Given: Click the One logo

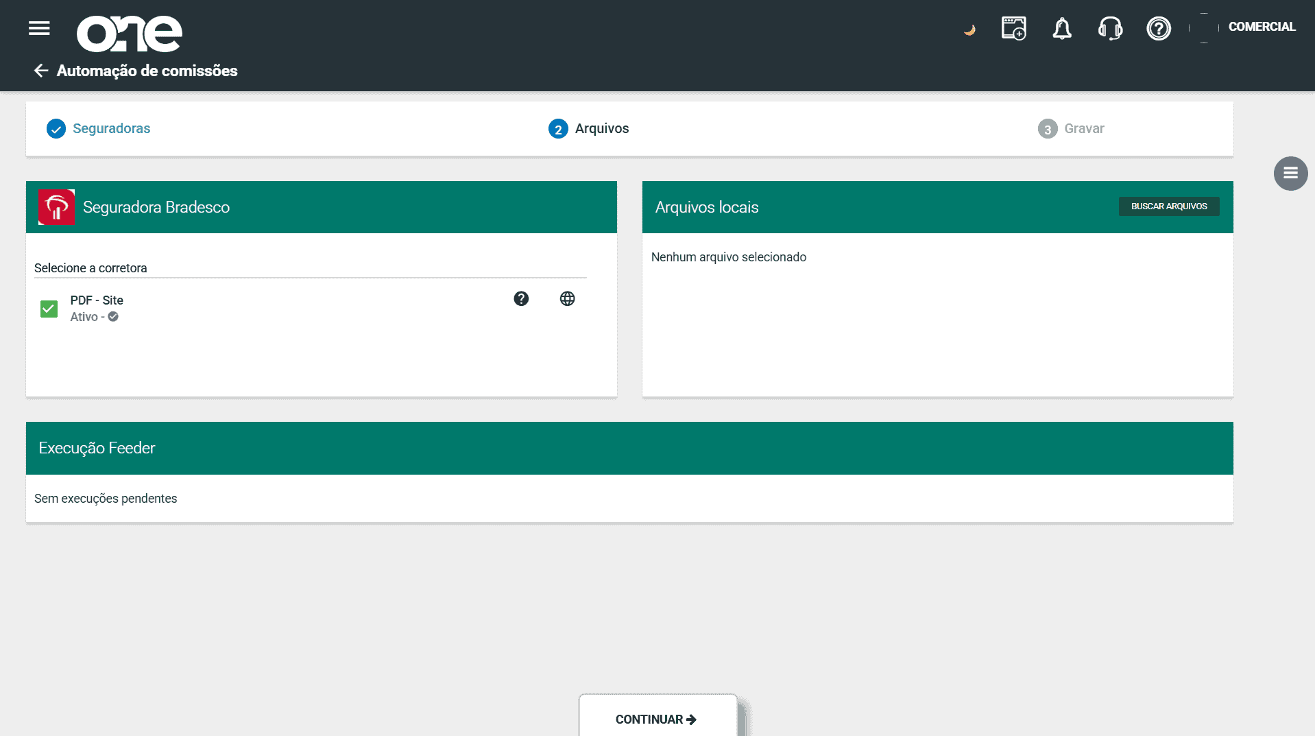Looking at the screenshot, I should click(130, 34).
